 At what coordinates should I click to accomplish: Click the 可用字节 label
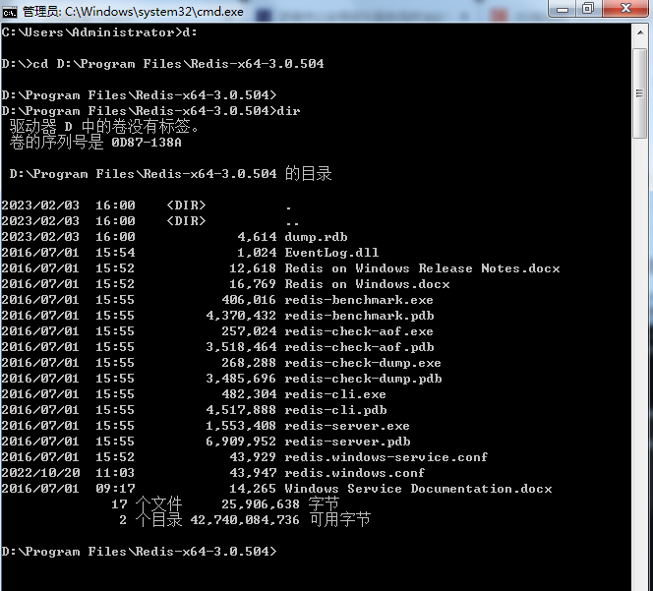[x=340, y=520]
